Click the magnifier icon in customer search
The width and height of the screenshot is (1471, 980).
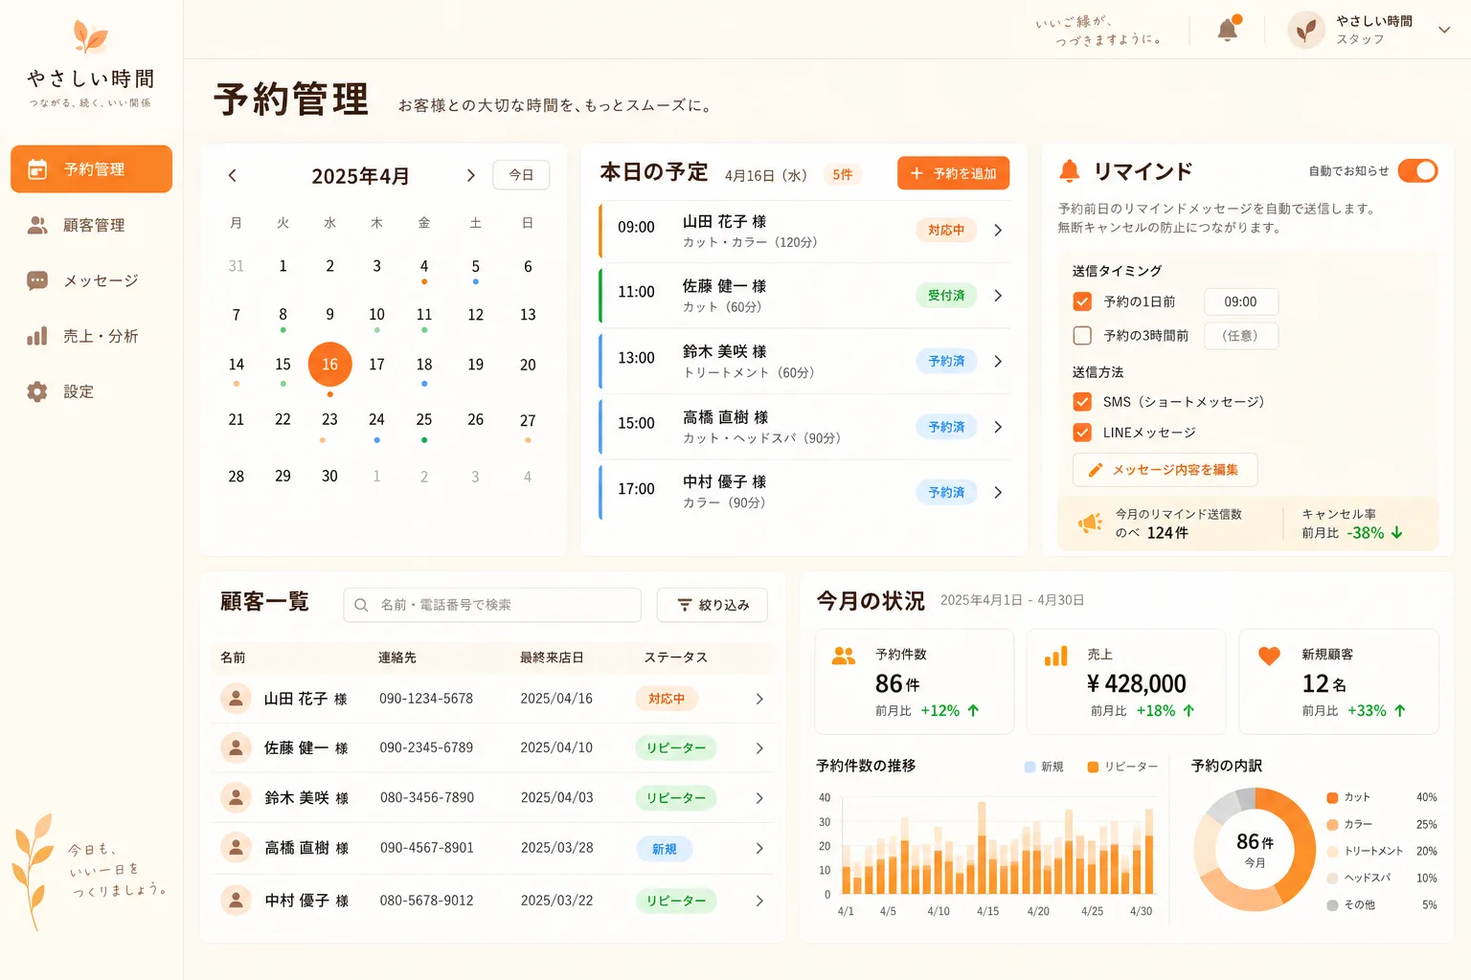tap(361, 605)
